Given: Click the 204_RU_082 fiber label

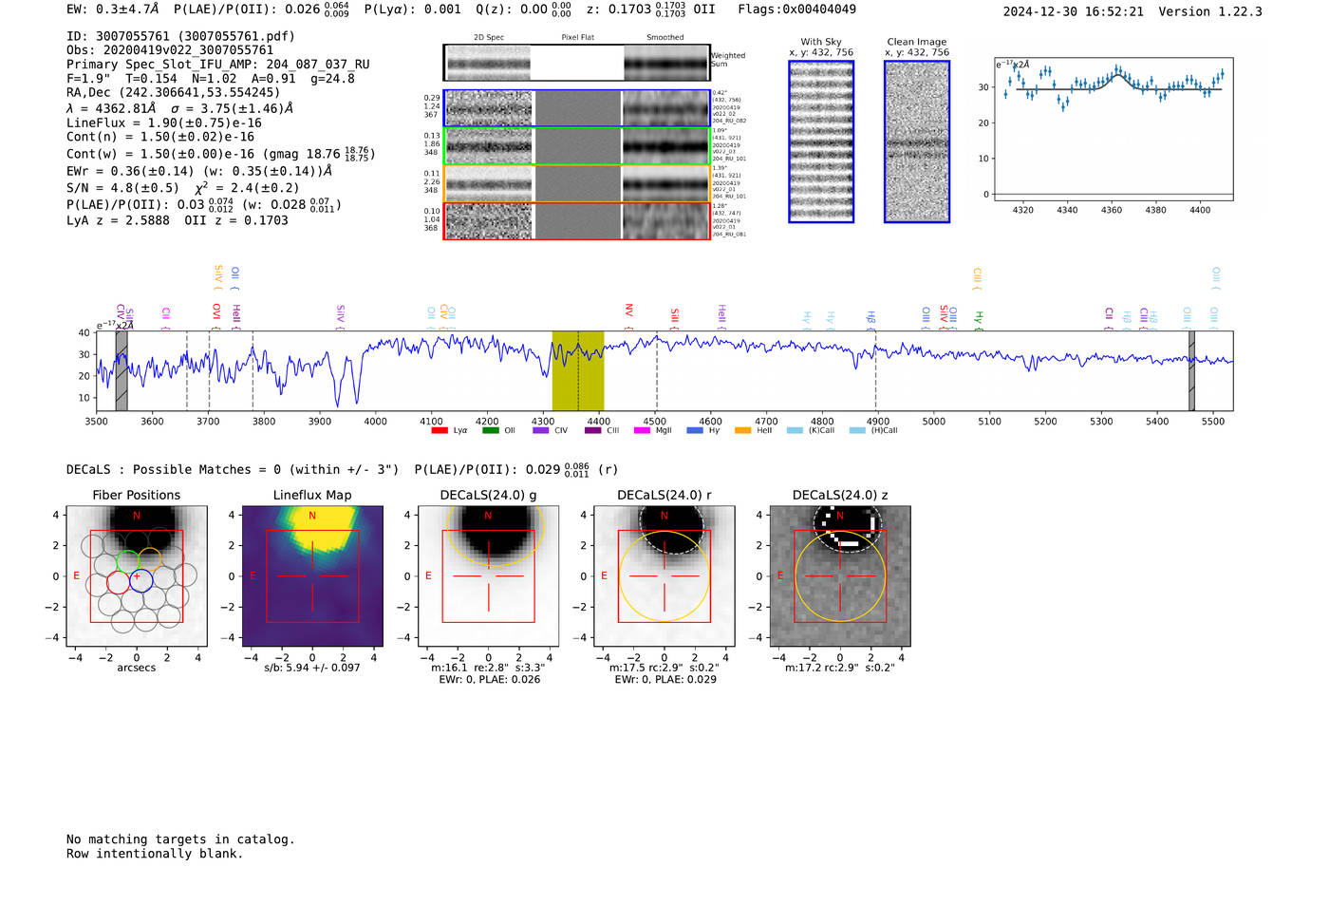Looking at the screenshot, I should pyautogui.click(x=730, y=122).
